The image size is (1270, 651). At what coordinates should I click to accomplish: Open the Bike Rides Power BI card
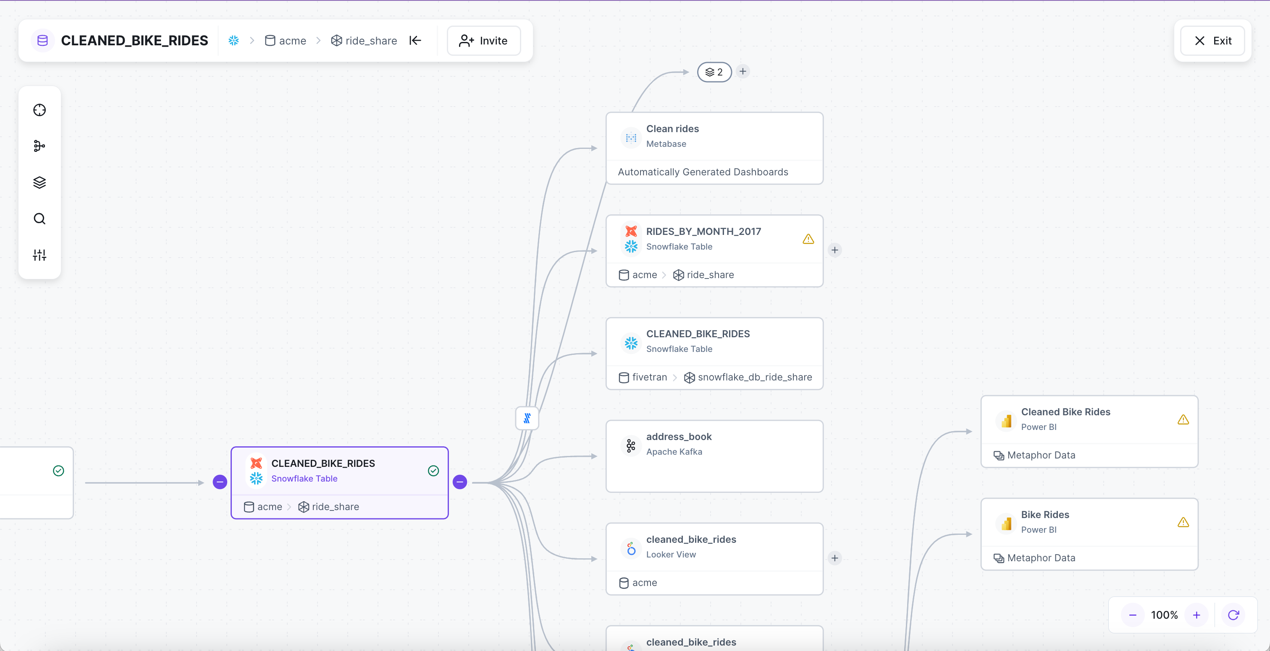click(1089, 534)
